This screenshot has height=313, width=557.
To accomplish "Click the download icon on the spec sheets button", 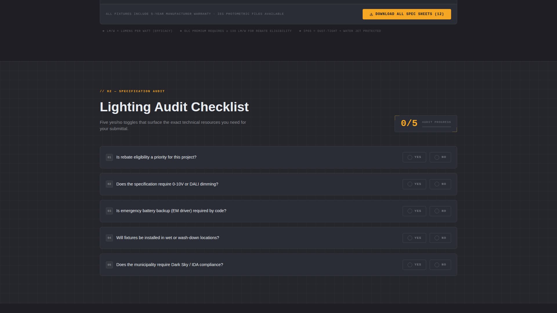I will (372, 14).
